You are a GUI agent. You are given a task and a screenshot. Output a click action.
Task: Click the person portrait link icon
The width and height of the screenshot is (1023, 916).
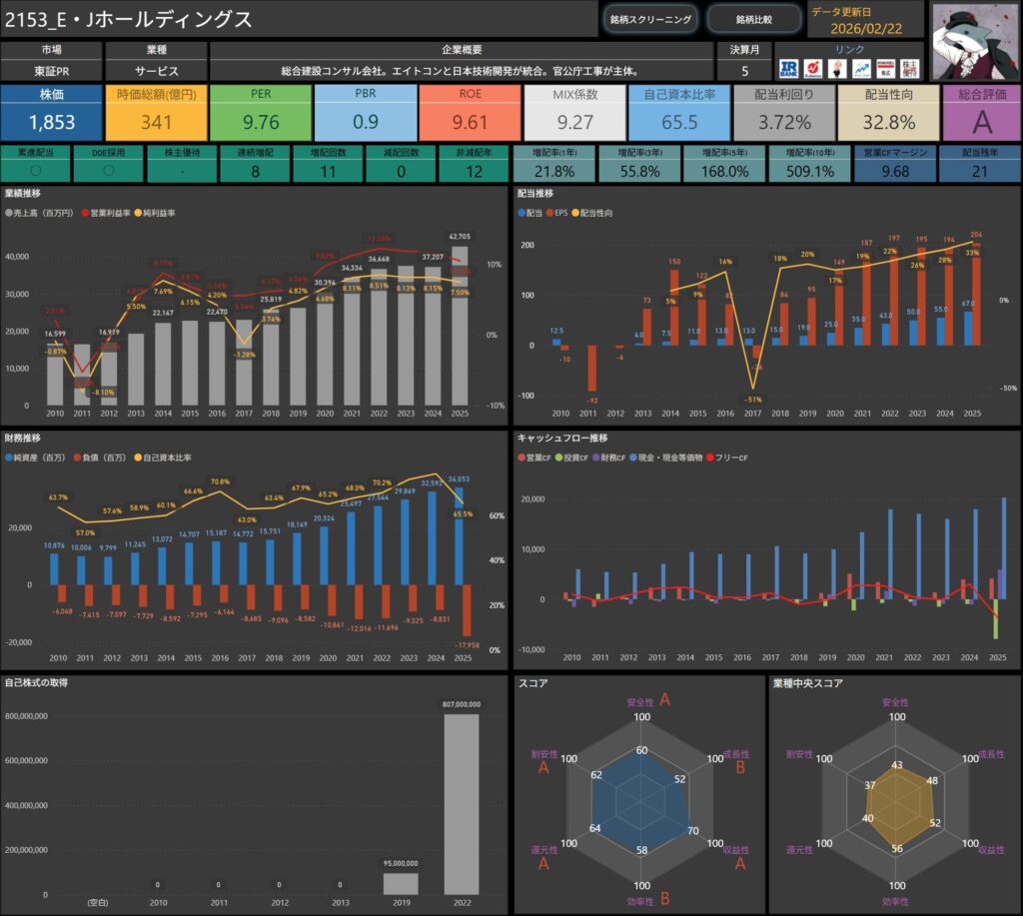[x=836, y=68]
